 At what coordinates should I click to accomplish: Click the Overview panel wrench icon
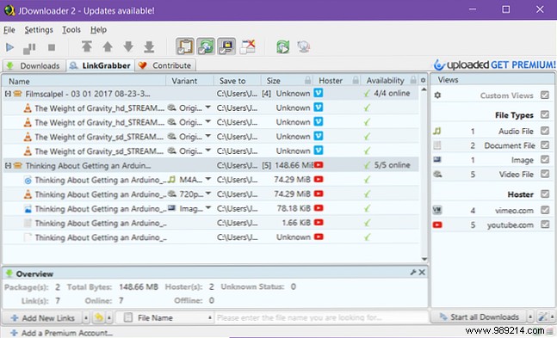click(x=413, y=273)
